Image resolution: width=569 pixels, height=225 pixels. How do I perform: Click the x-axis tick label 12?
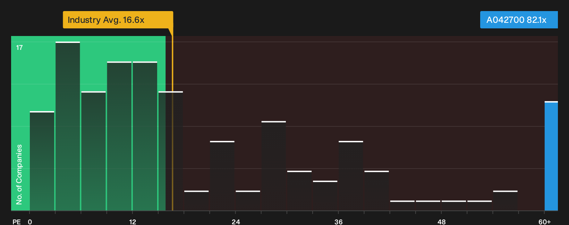(133, 222)
